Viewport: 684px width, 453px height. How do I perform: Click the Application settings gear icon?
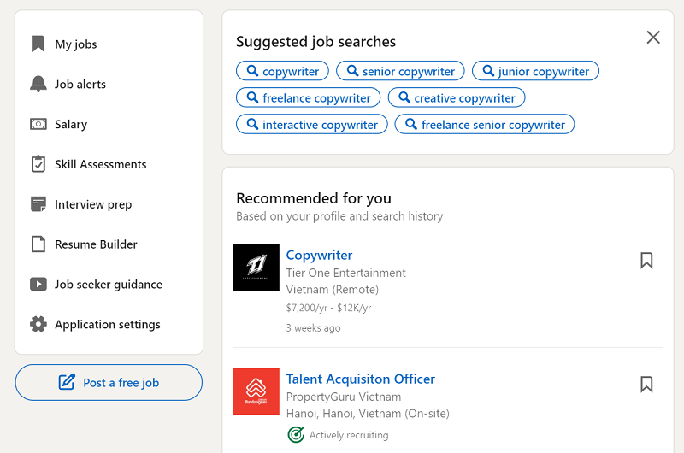click(38, 325)
